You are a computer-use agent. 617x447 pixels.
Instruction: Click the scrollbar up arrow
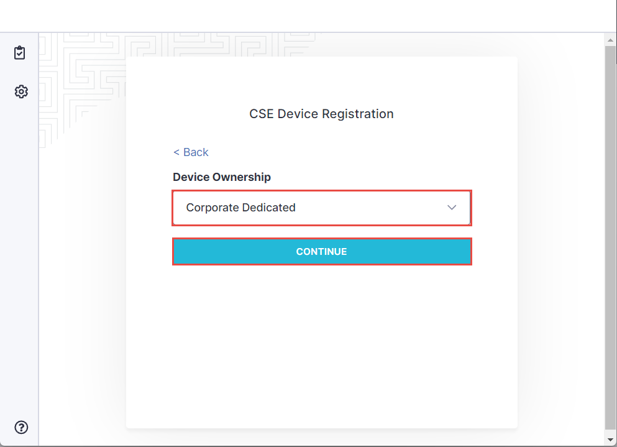(610, 39)
